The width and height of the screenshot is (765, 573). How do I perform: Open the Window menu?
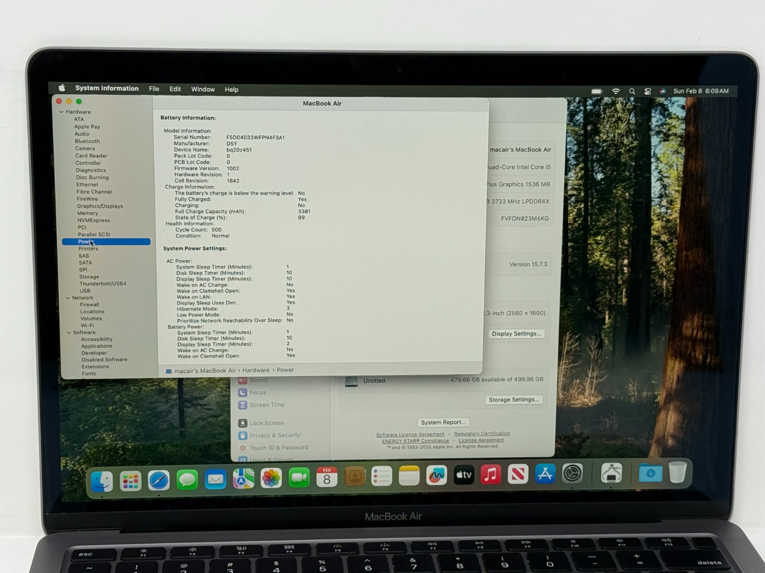tap(203, 89)
